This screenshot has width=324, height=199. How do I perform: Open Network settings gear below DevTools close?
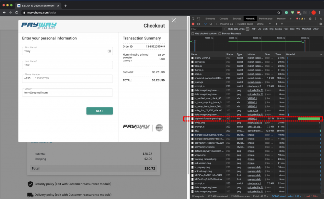tap(321, 24)
